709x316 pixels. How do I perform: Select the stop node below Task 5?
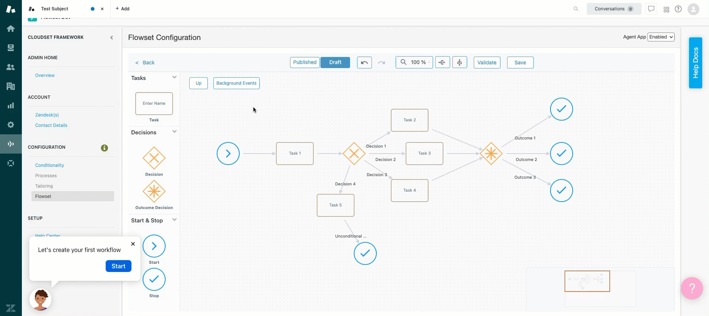point(365,253)
